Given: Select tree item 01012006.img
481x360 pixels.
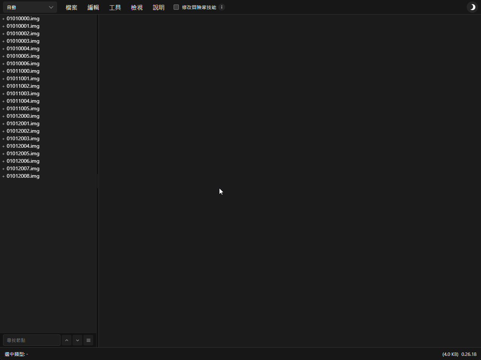Looking at the screenshot, I should 23,161.
